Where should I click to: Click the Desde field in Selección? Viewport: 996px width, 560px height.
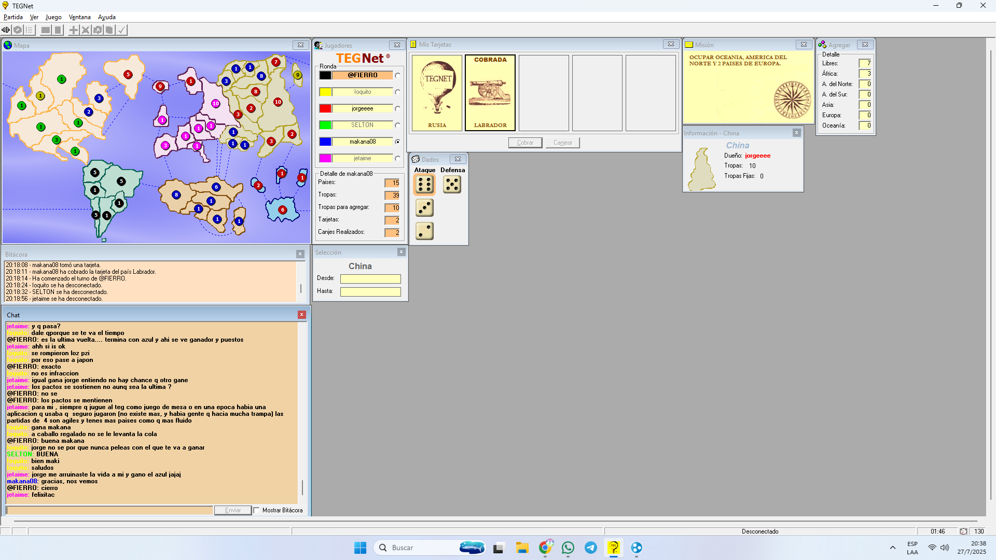click(x=370, y=279)
